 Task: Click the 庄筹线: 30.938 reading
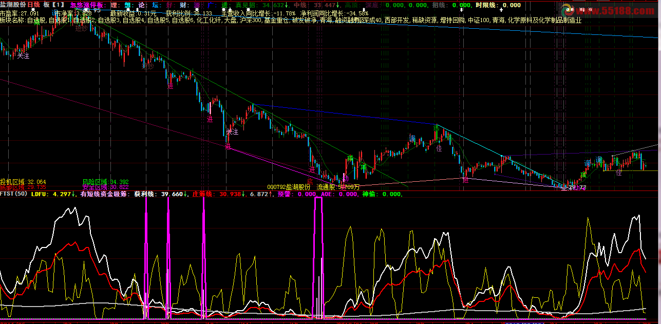pyautogui.click(x=218, y=194)
